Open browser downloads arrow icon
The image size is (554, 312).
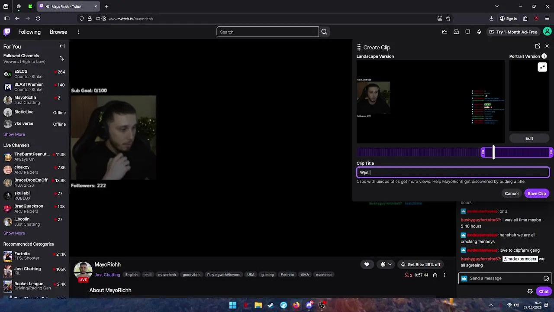(x=491, y=19)
